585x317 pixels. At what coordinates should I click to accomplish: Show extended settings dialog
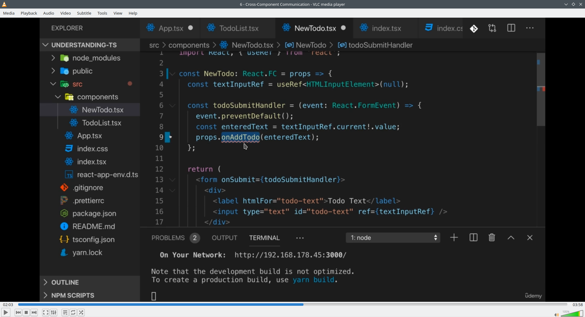point(54,312)
